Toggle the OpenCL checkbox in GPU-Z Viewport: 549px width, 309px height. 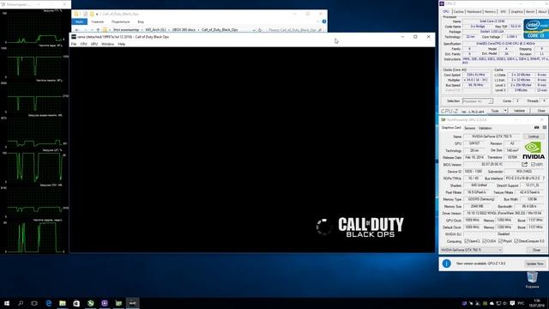pos(467,241)
